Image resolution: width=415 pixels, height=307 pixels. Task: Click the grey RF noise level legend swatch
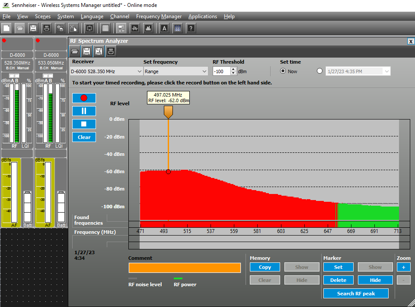(133, 278)
